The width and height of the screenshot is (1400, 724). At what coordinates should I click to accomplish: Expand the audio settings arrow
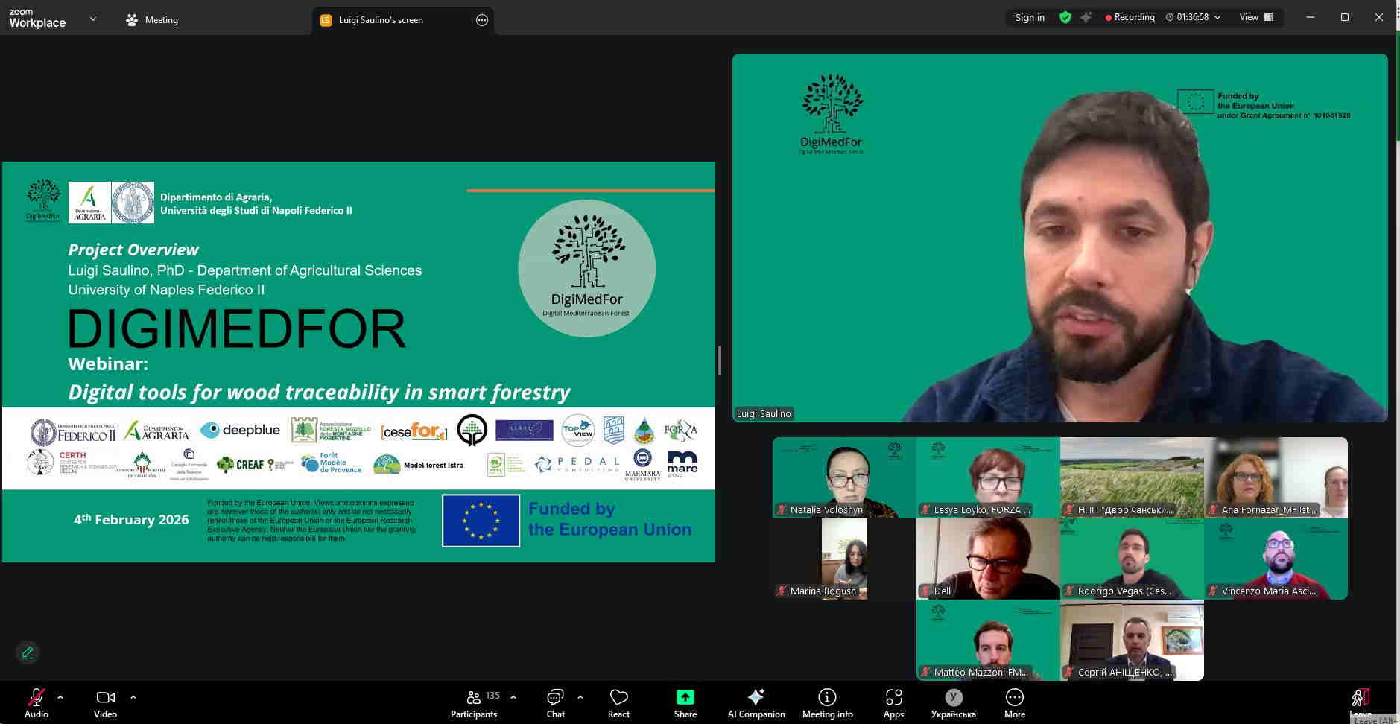[x=60, y=697]
